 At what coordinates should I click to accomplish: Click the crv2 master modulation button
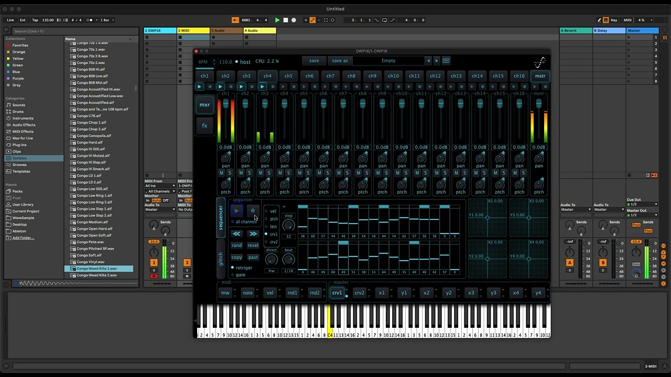[360, 293]
